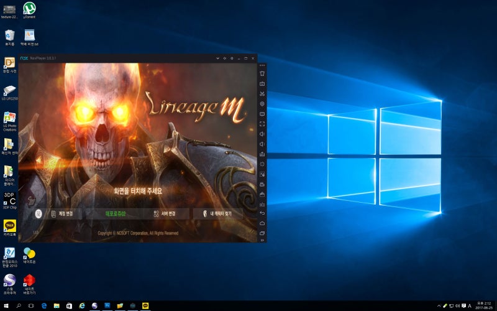This screenshot has height=311, width=497.
Task: Select the LG Photo Creations desktop icon
Action: pos(9,121)
